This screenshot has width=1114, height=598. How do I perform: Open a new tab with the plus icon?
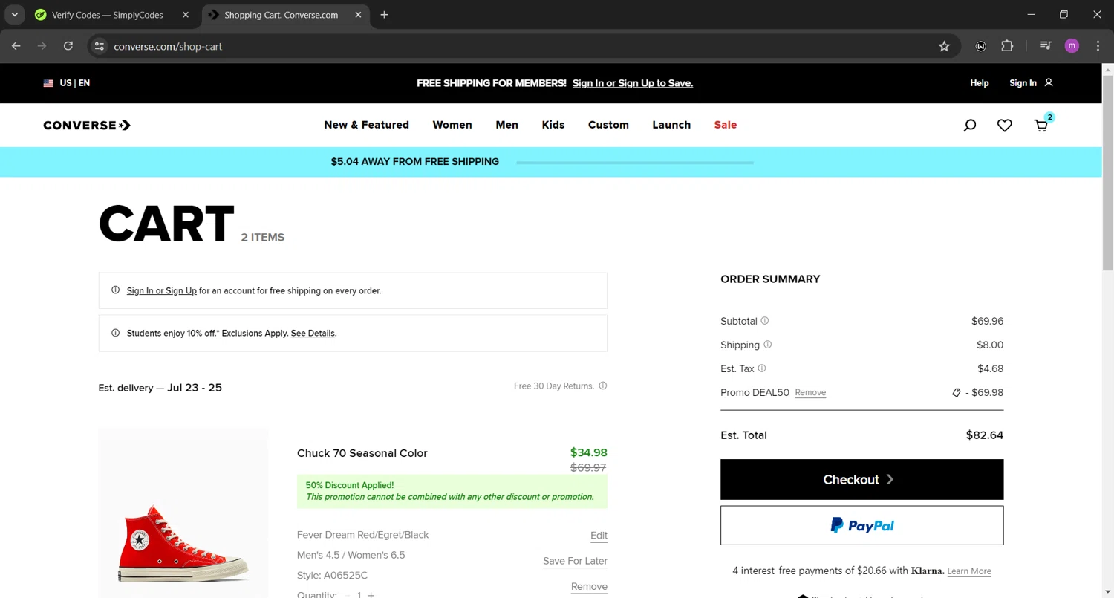[x=384, y=15]
